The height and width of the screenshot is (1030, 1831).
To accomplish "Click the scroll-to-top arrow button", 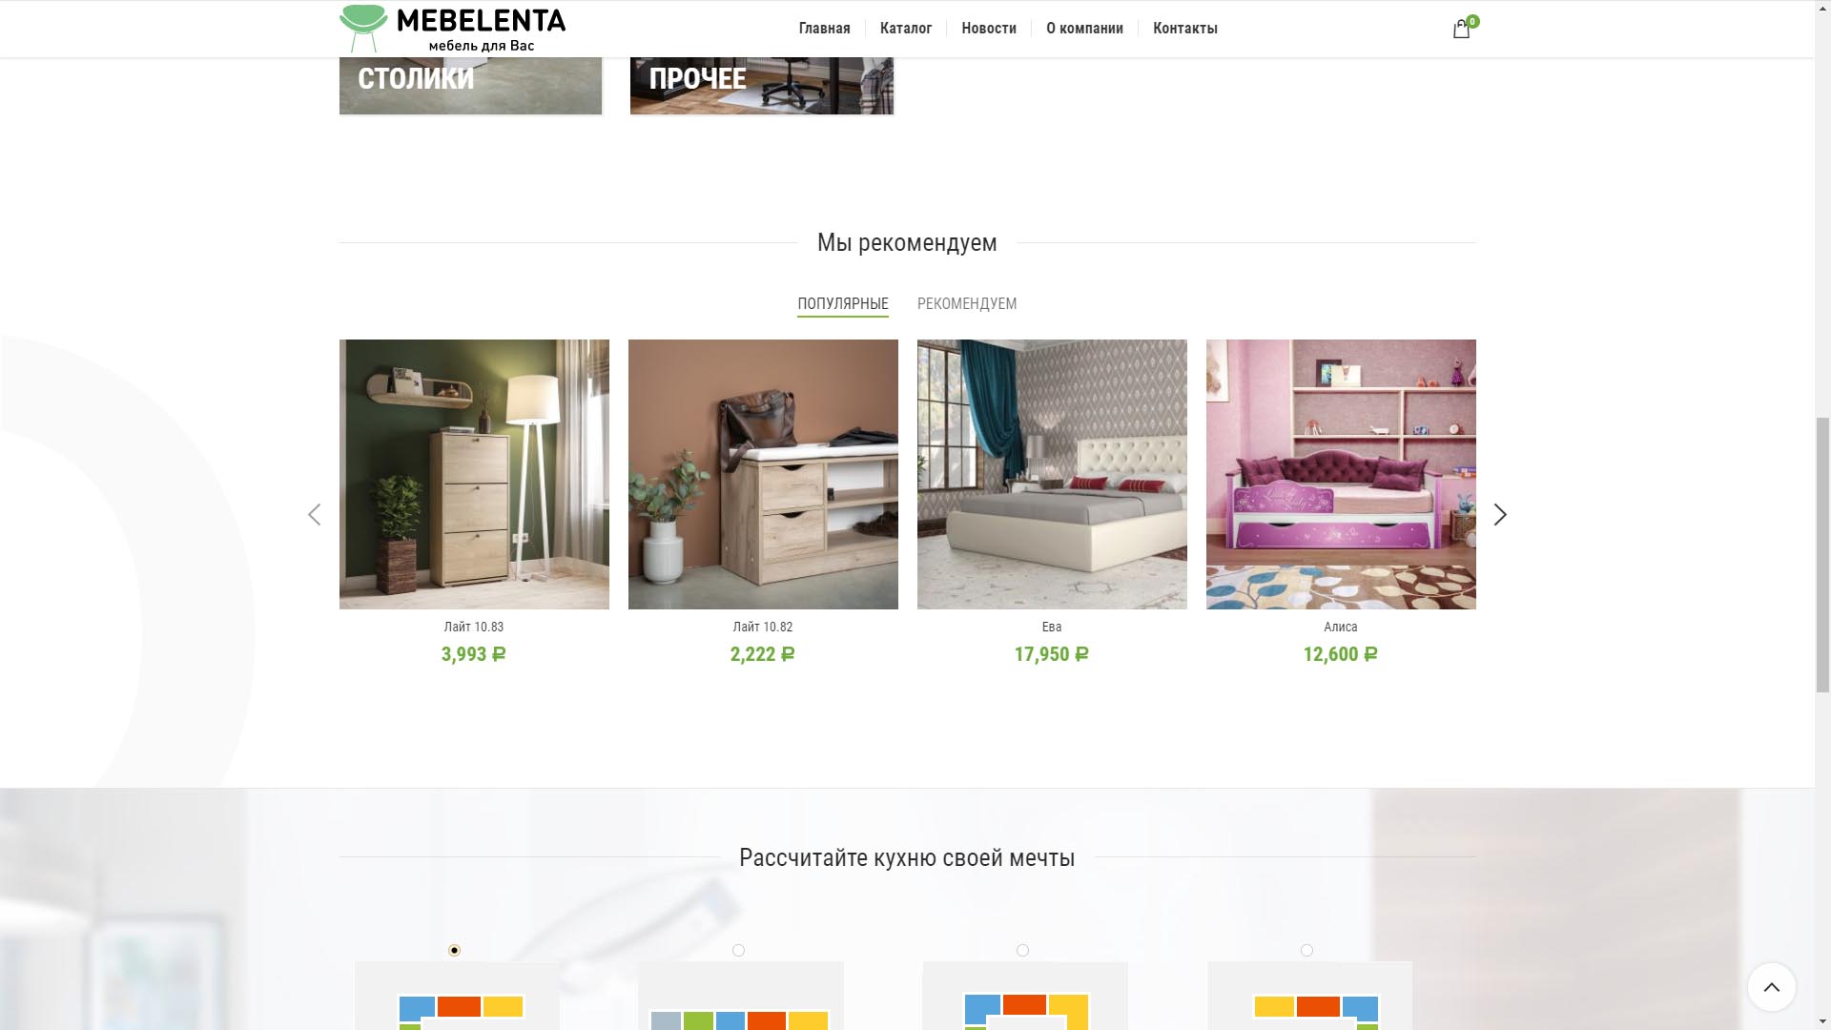I will pyautogui.click(x=1772, y=987).
